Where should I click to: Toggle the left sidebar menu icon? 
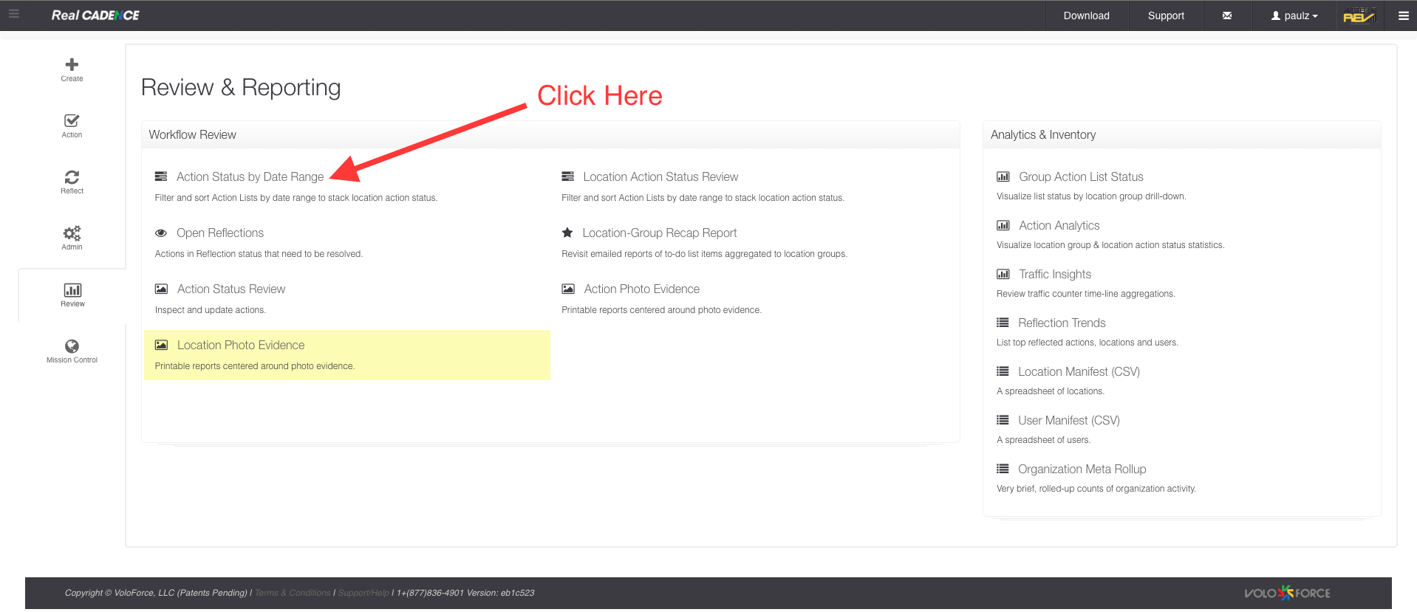coord(14,14)
